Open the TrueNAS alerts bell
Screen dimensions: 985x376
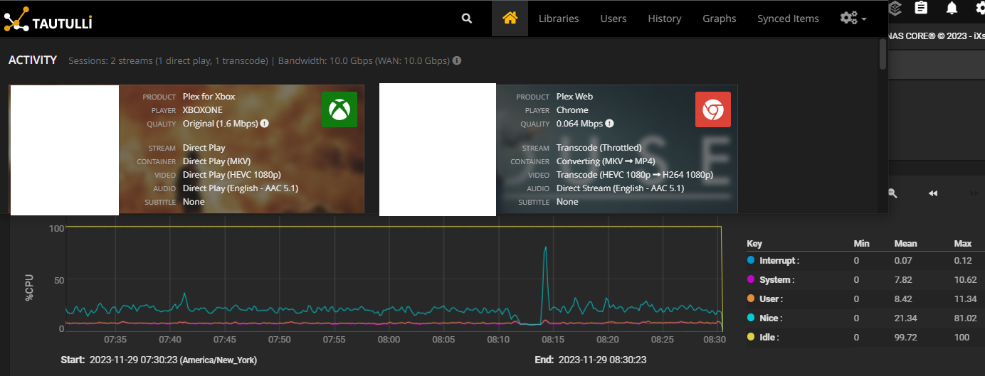tap(952, 8)
